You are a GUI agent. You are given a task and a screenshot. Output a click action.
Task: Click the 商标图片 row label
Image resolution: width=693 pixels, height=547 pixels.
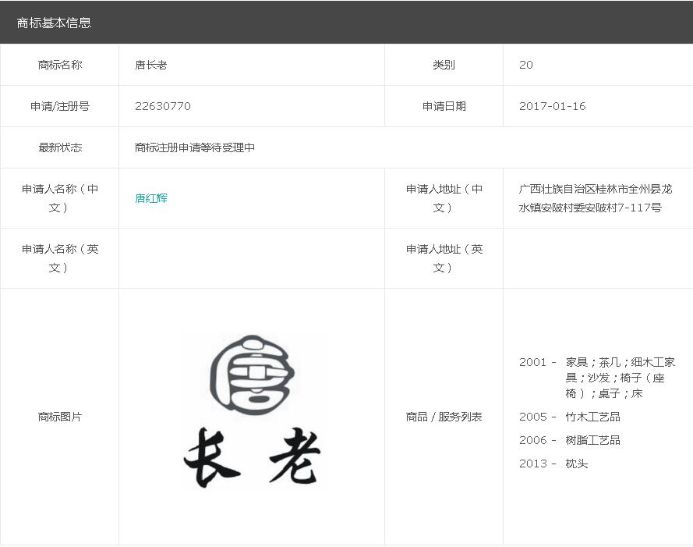[60, 417]
